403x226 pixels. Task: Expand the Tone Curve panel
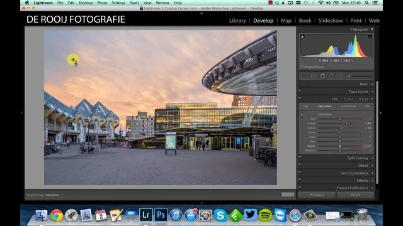[372, 92]
